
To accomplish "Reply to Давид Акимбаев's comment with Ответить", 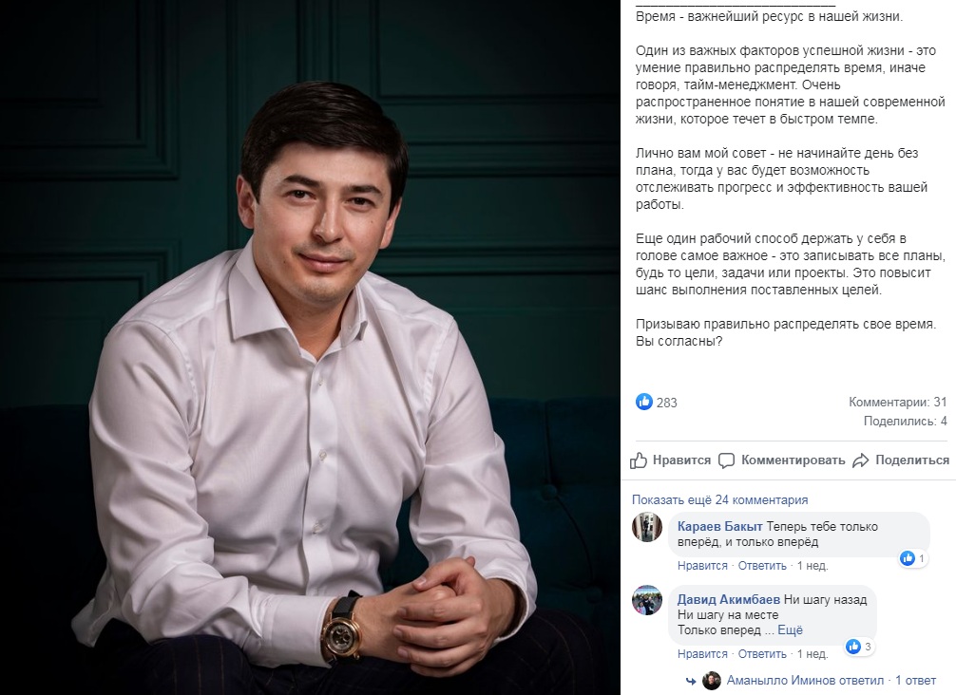I will coord(762,654).
